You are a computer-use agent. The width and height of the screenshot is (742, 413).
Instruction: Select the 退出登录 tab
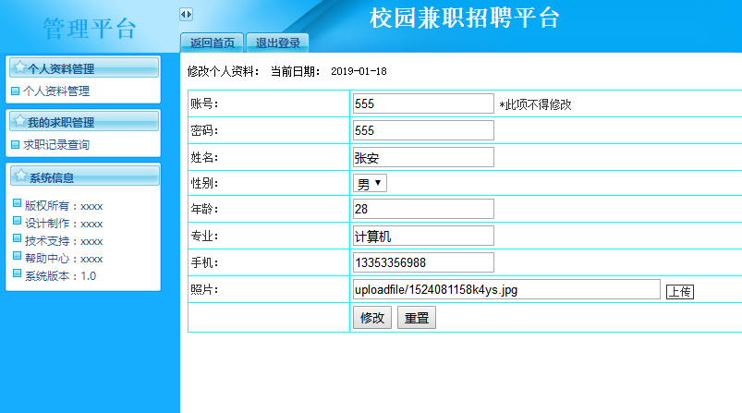click(x=277, y=43)
